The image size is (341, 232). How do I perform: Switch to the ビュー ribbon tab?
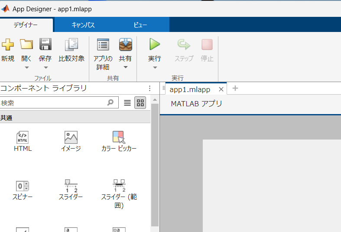140,25
